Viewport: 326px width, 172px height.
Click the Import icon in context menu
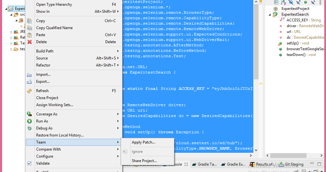[29, 75]
